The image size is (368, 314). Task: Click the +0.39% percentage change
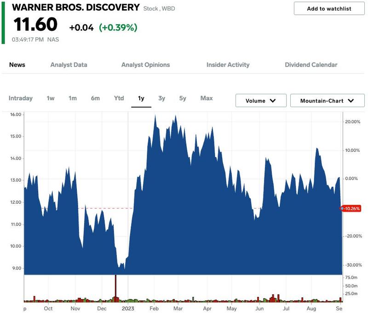(x=118, y=28)
